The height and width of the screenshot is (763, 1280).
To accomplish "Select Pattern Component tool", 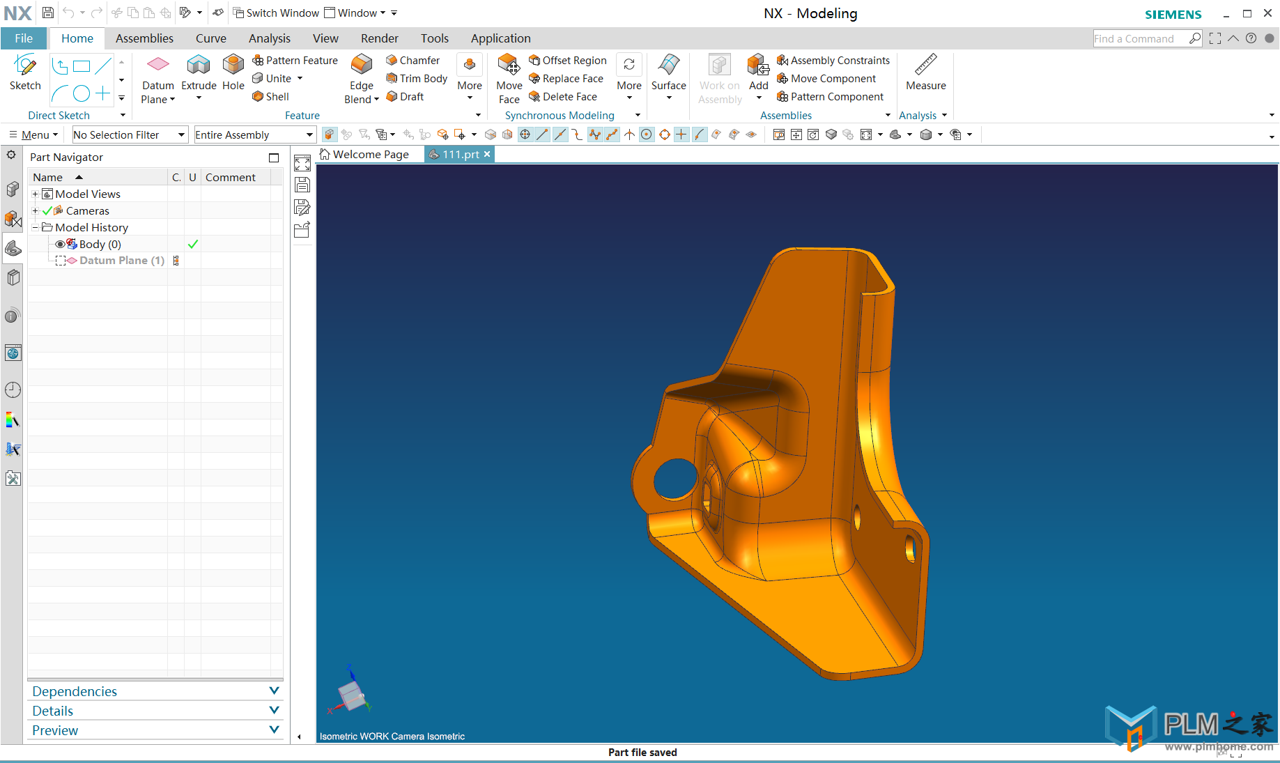I will pos(831,97).
